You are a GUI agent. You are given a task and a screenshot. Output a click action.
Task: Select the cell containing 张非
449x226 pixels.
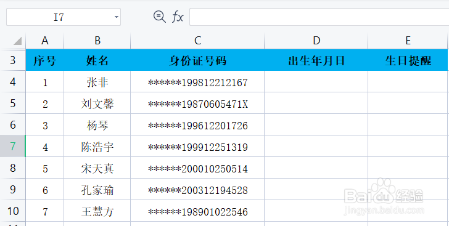click(97, 81)
